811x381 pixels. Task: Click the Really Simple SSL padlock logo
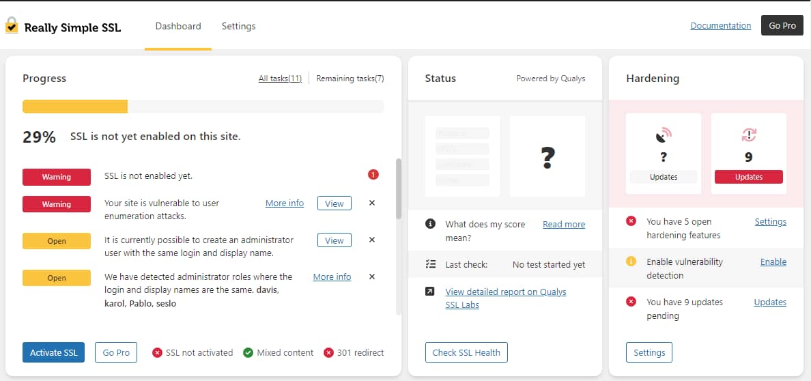click(x=12, y=26)
